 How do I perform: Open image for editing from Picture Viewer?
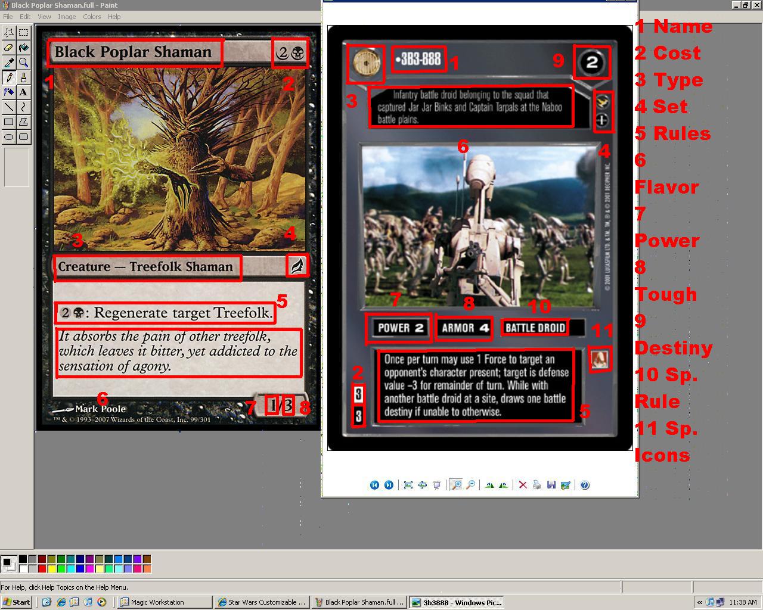tap(565, 485)
